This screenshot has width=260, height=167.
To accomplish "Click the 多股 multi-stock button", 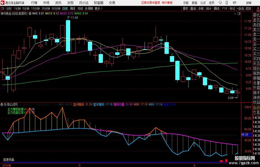I will [201, 9].
